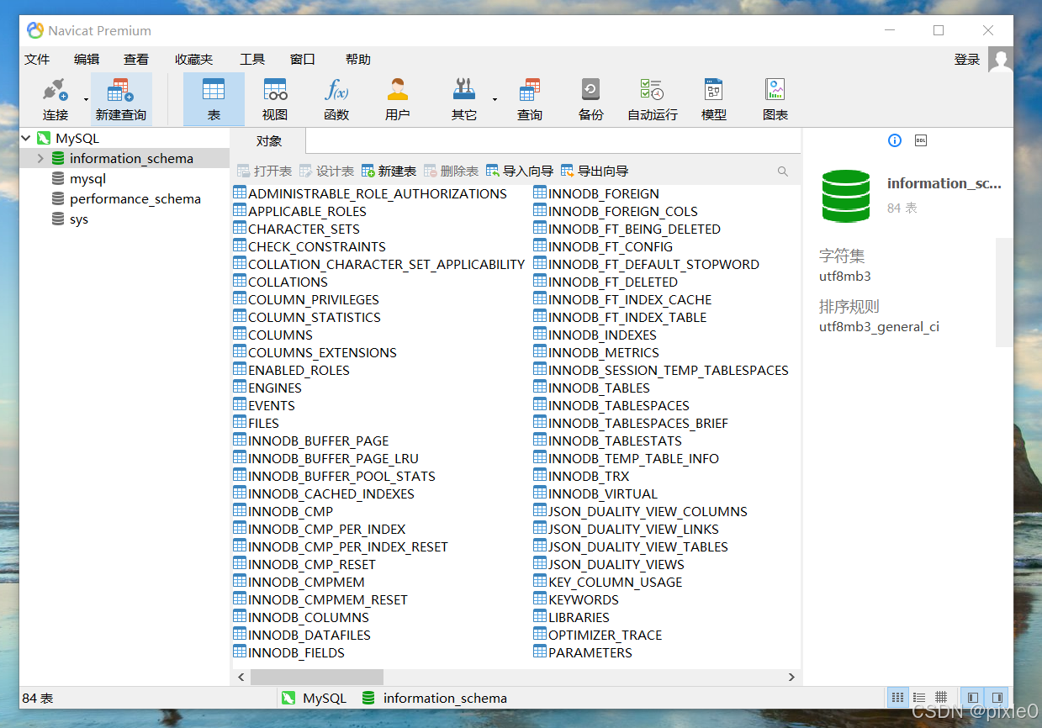Open the 工具 menu
The height and width of the screenshot is (728, 1042).
[252, 60]
